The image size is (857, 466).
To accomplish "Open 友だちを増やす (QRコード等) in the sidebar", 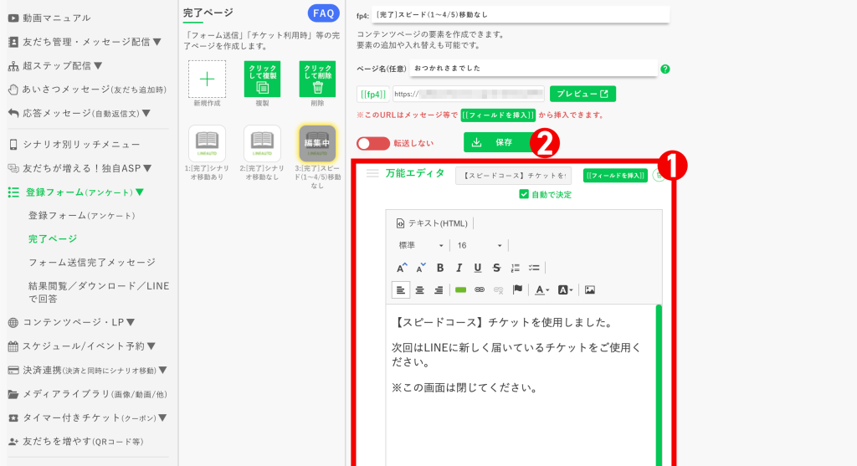I will click(76, 442).
